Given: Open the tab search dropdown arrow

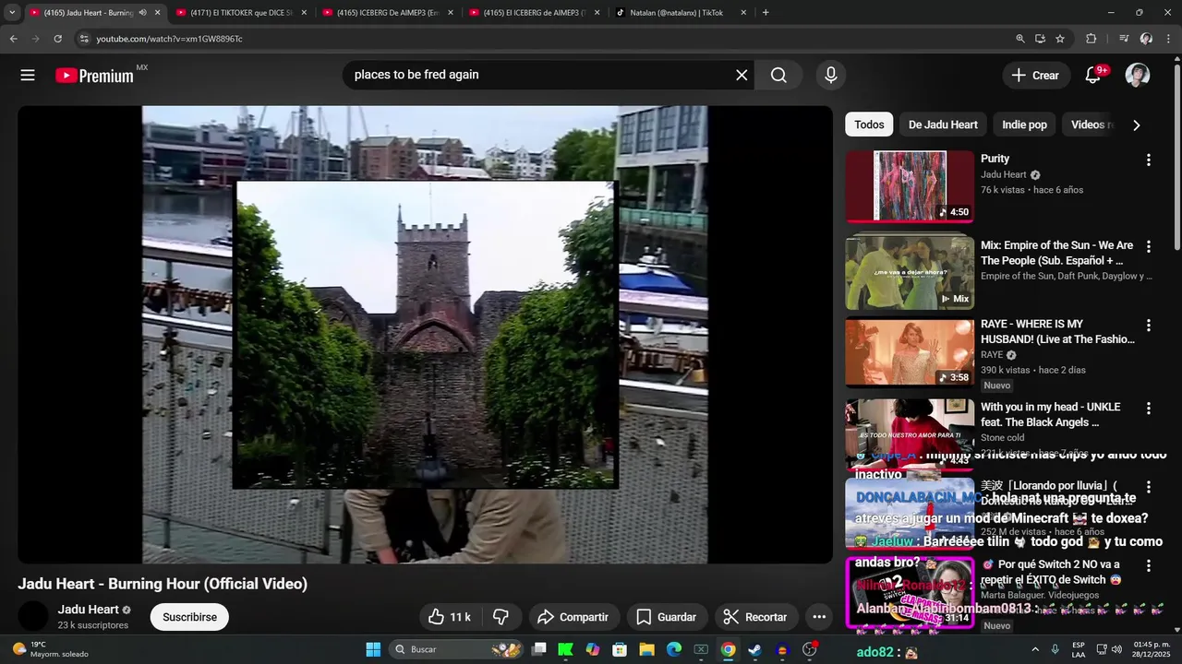Looking at the screenshot, I should click(x=12, y=13).
